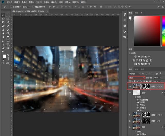The width and height of the screenshot is (165, 136).
Task: Open the Move tool preset picker arrow
Action: (7, 7)
